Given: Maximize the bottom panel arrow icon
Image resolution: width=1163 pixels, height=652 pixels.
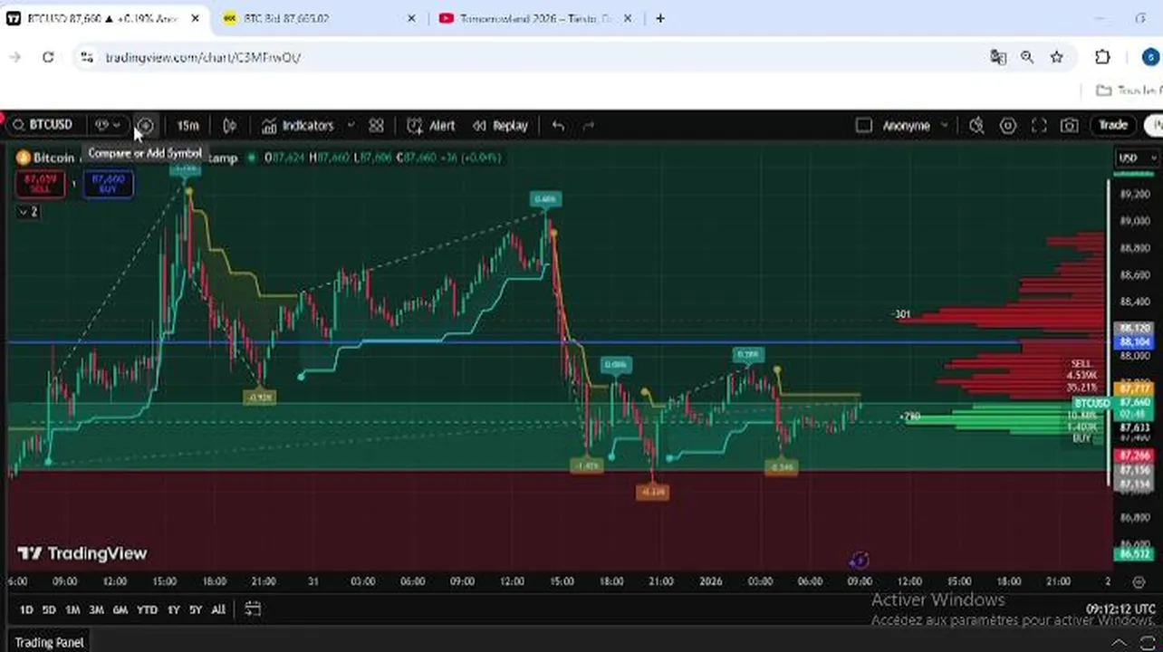Looking at the screenshot, I should (1147, 642).
